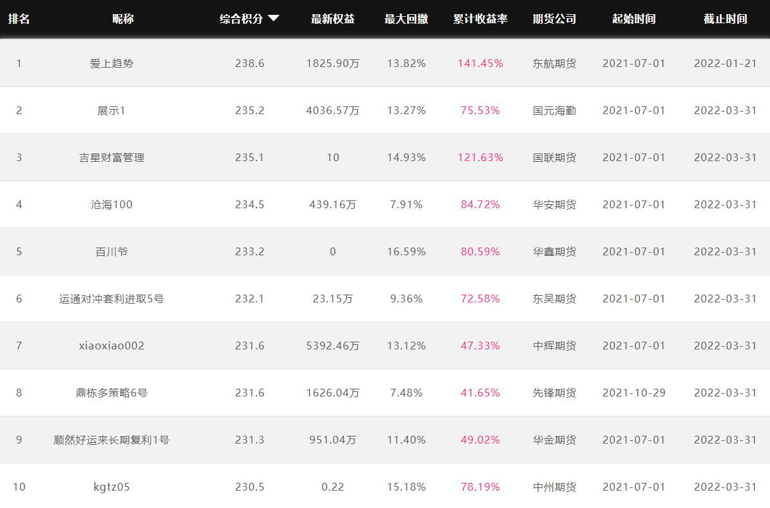Image resolution: width=770 pixels, height=508 pixels.
Task: Click the 中州期货 company cell
Action: (554, 487)
